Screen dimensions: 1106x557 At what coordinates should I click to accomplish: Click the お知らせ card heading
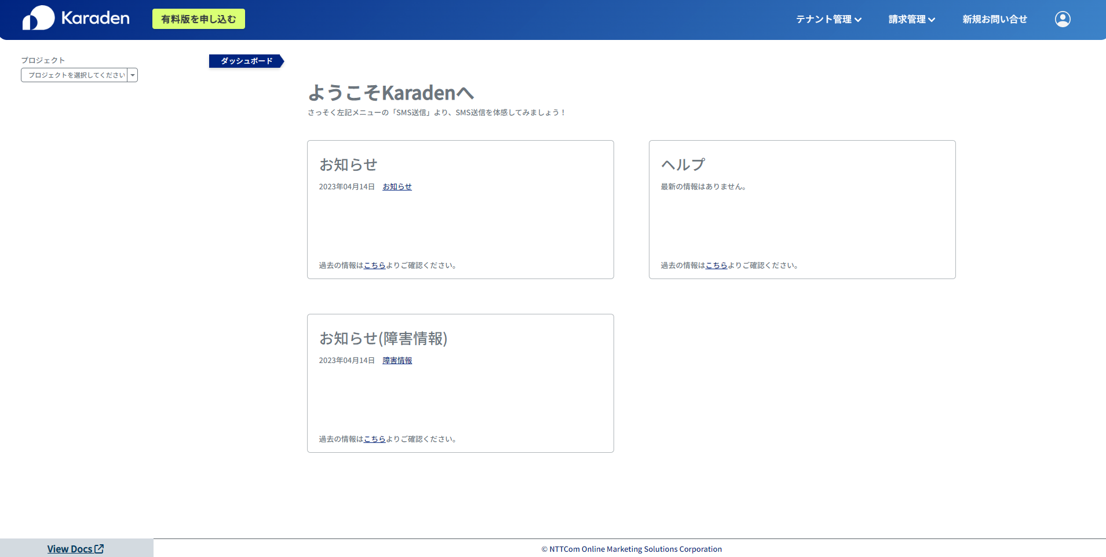[x=348, y=164]
